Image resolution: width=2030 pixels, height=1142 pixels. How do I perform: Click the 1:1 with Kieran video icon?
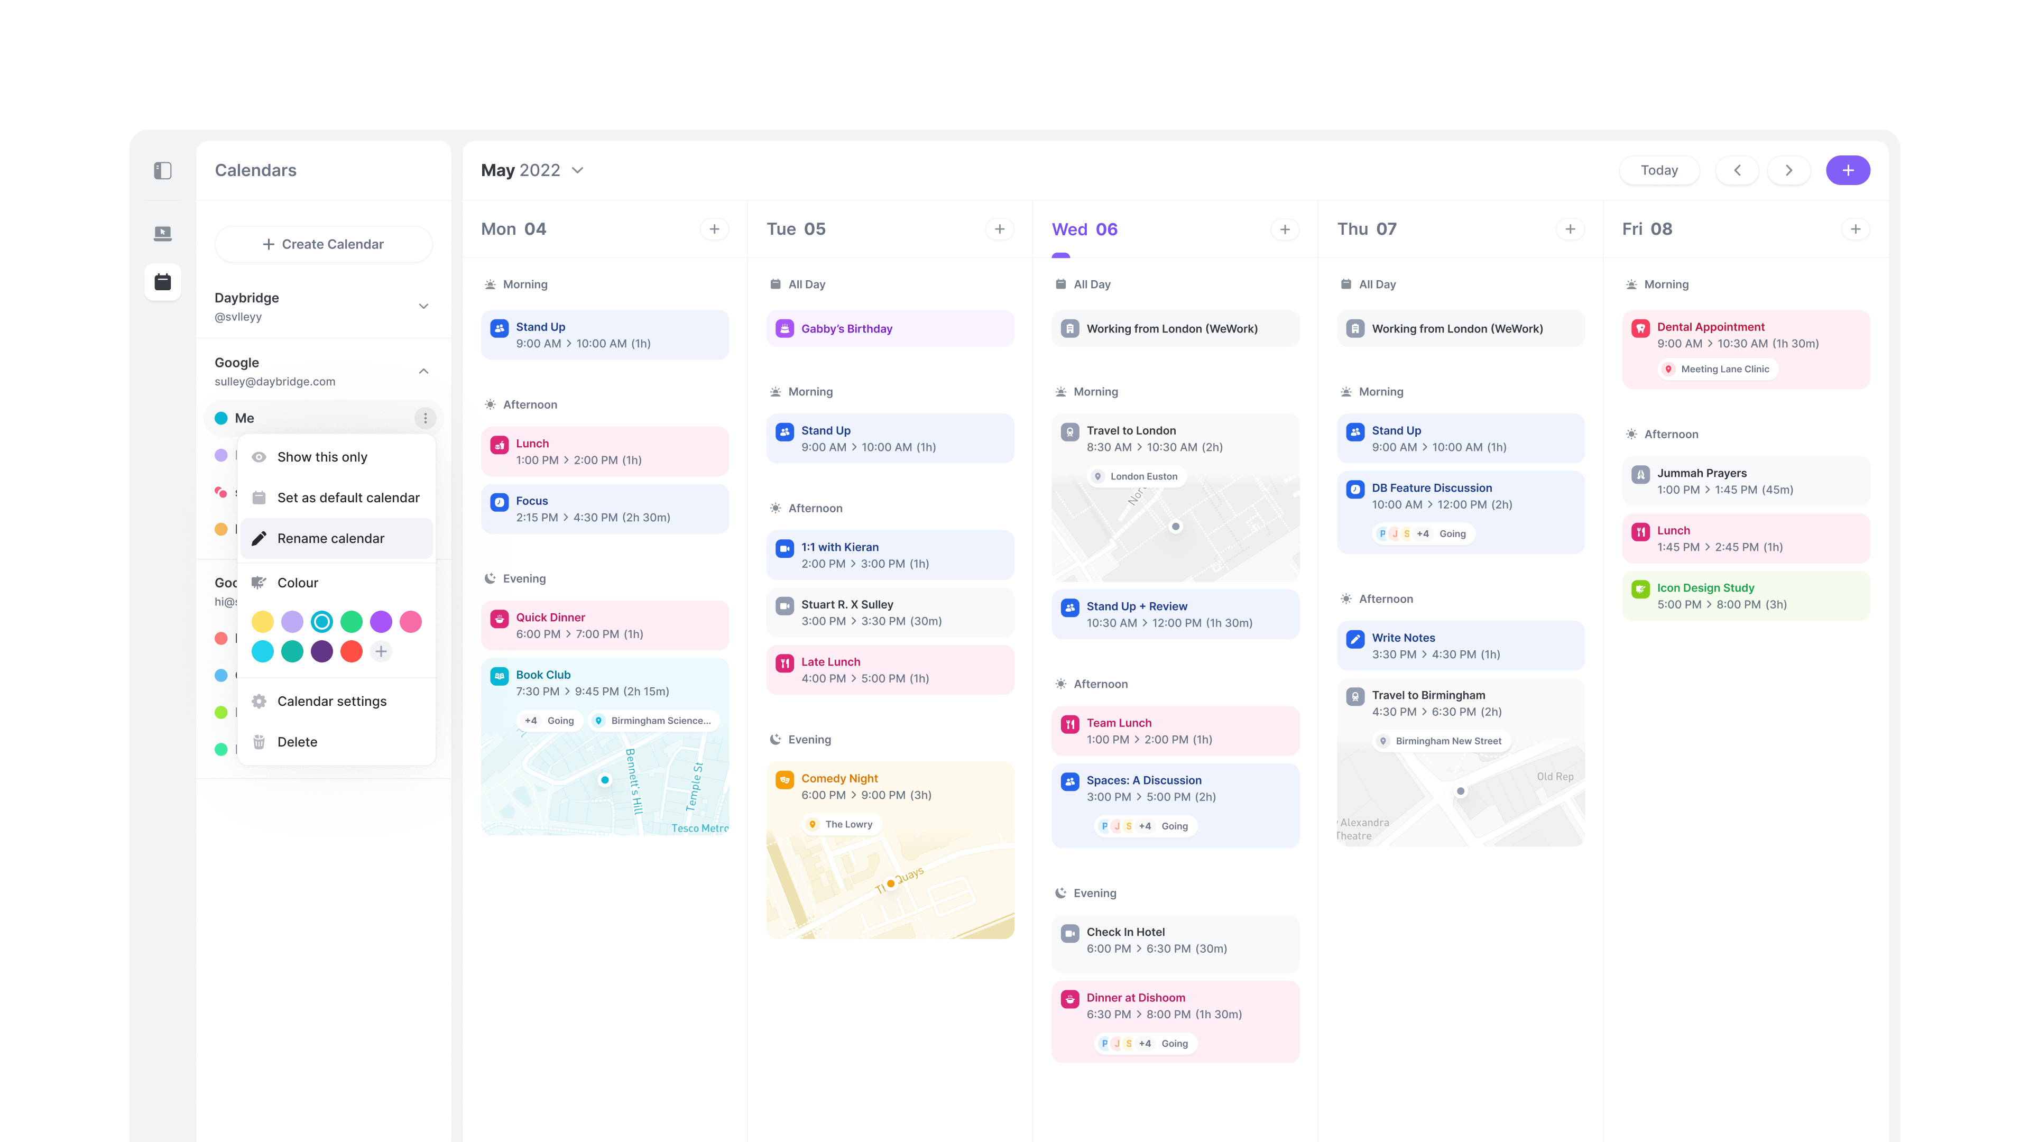(784, 548)
